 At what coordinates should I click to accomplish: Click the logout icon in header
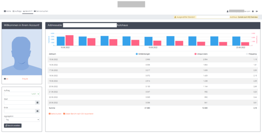click(257, 11)
